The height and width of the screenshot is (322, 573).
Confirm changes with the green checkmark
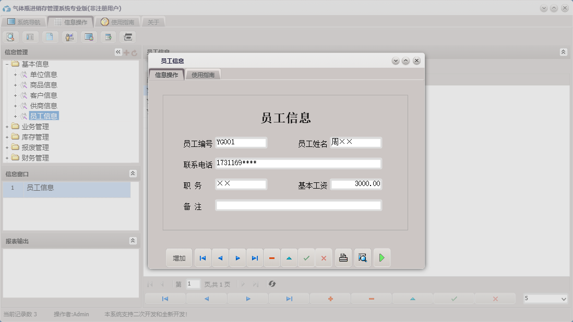pos(306,257)
